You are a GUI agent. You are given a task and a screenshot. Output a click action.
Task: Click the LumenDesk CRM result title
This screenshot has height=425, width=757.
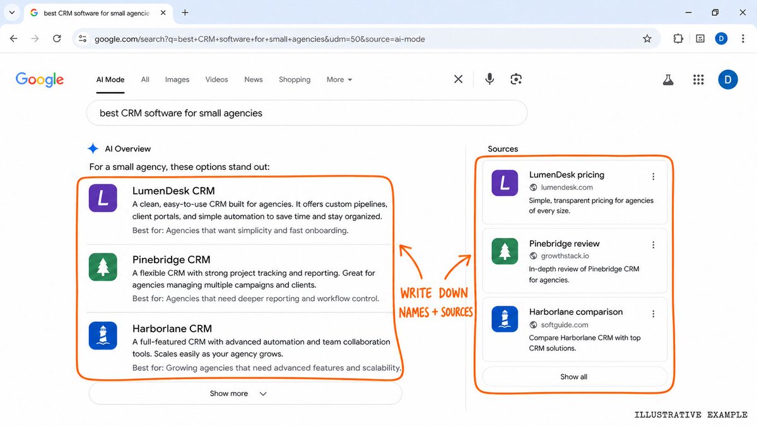point(173,191)
